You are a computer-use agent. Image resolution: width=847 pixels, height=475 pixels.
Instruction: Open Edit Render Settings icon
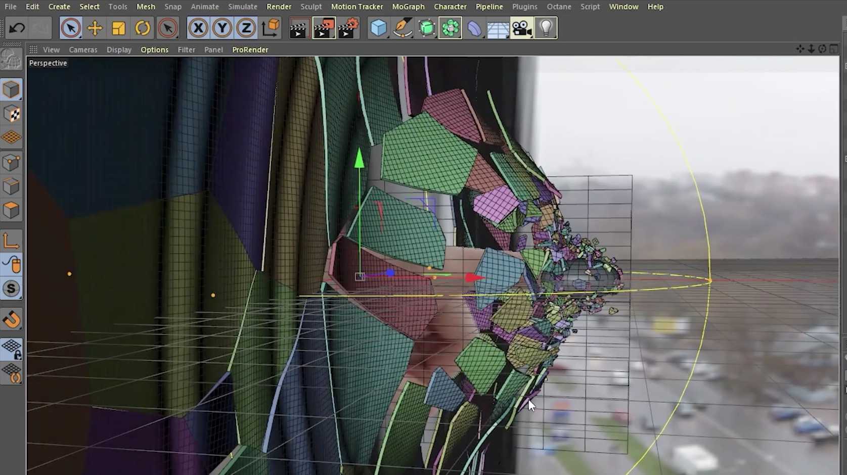pyautogui.click(x=348, y=28)
